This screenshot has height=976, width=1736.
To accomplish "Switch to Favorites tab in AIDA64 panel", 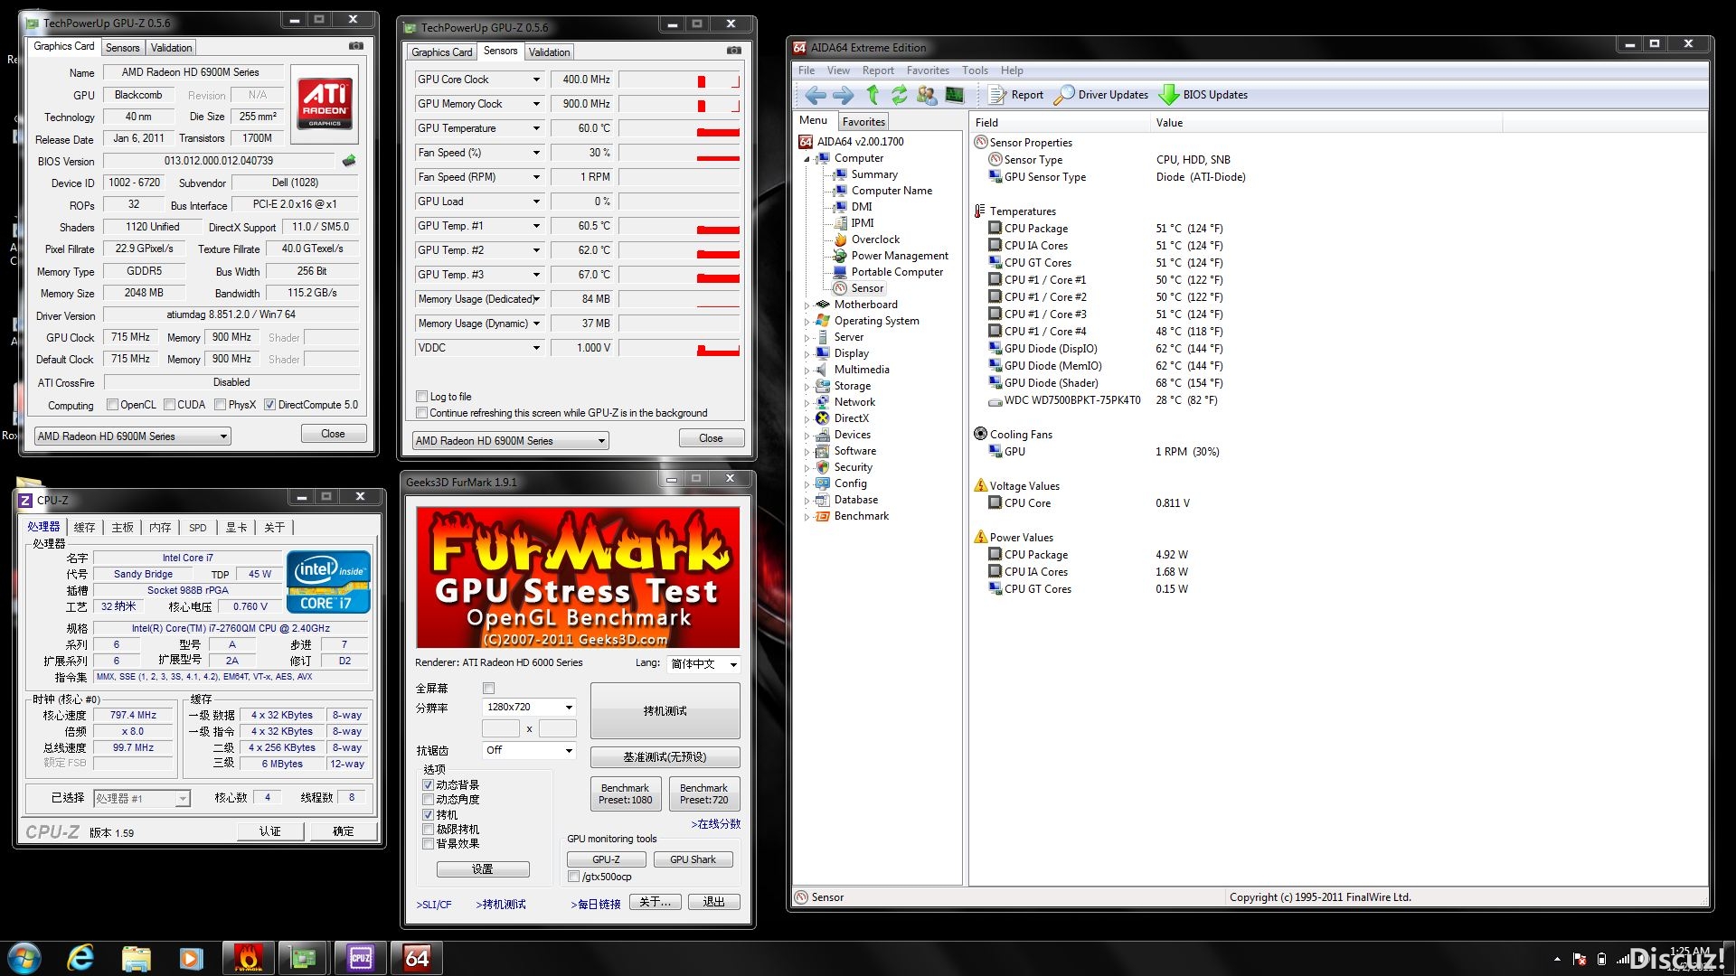I will [863, 122].
